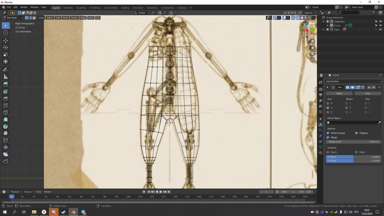Open the Global transform orientation dropdown
This screenshot has height=216, width=384.
(141, 13)
